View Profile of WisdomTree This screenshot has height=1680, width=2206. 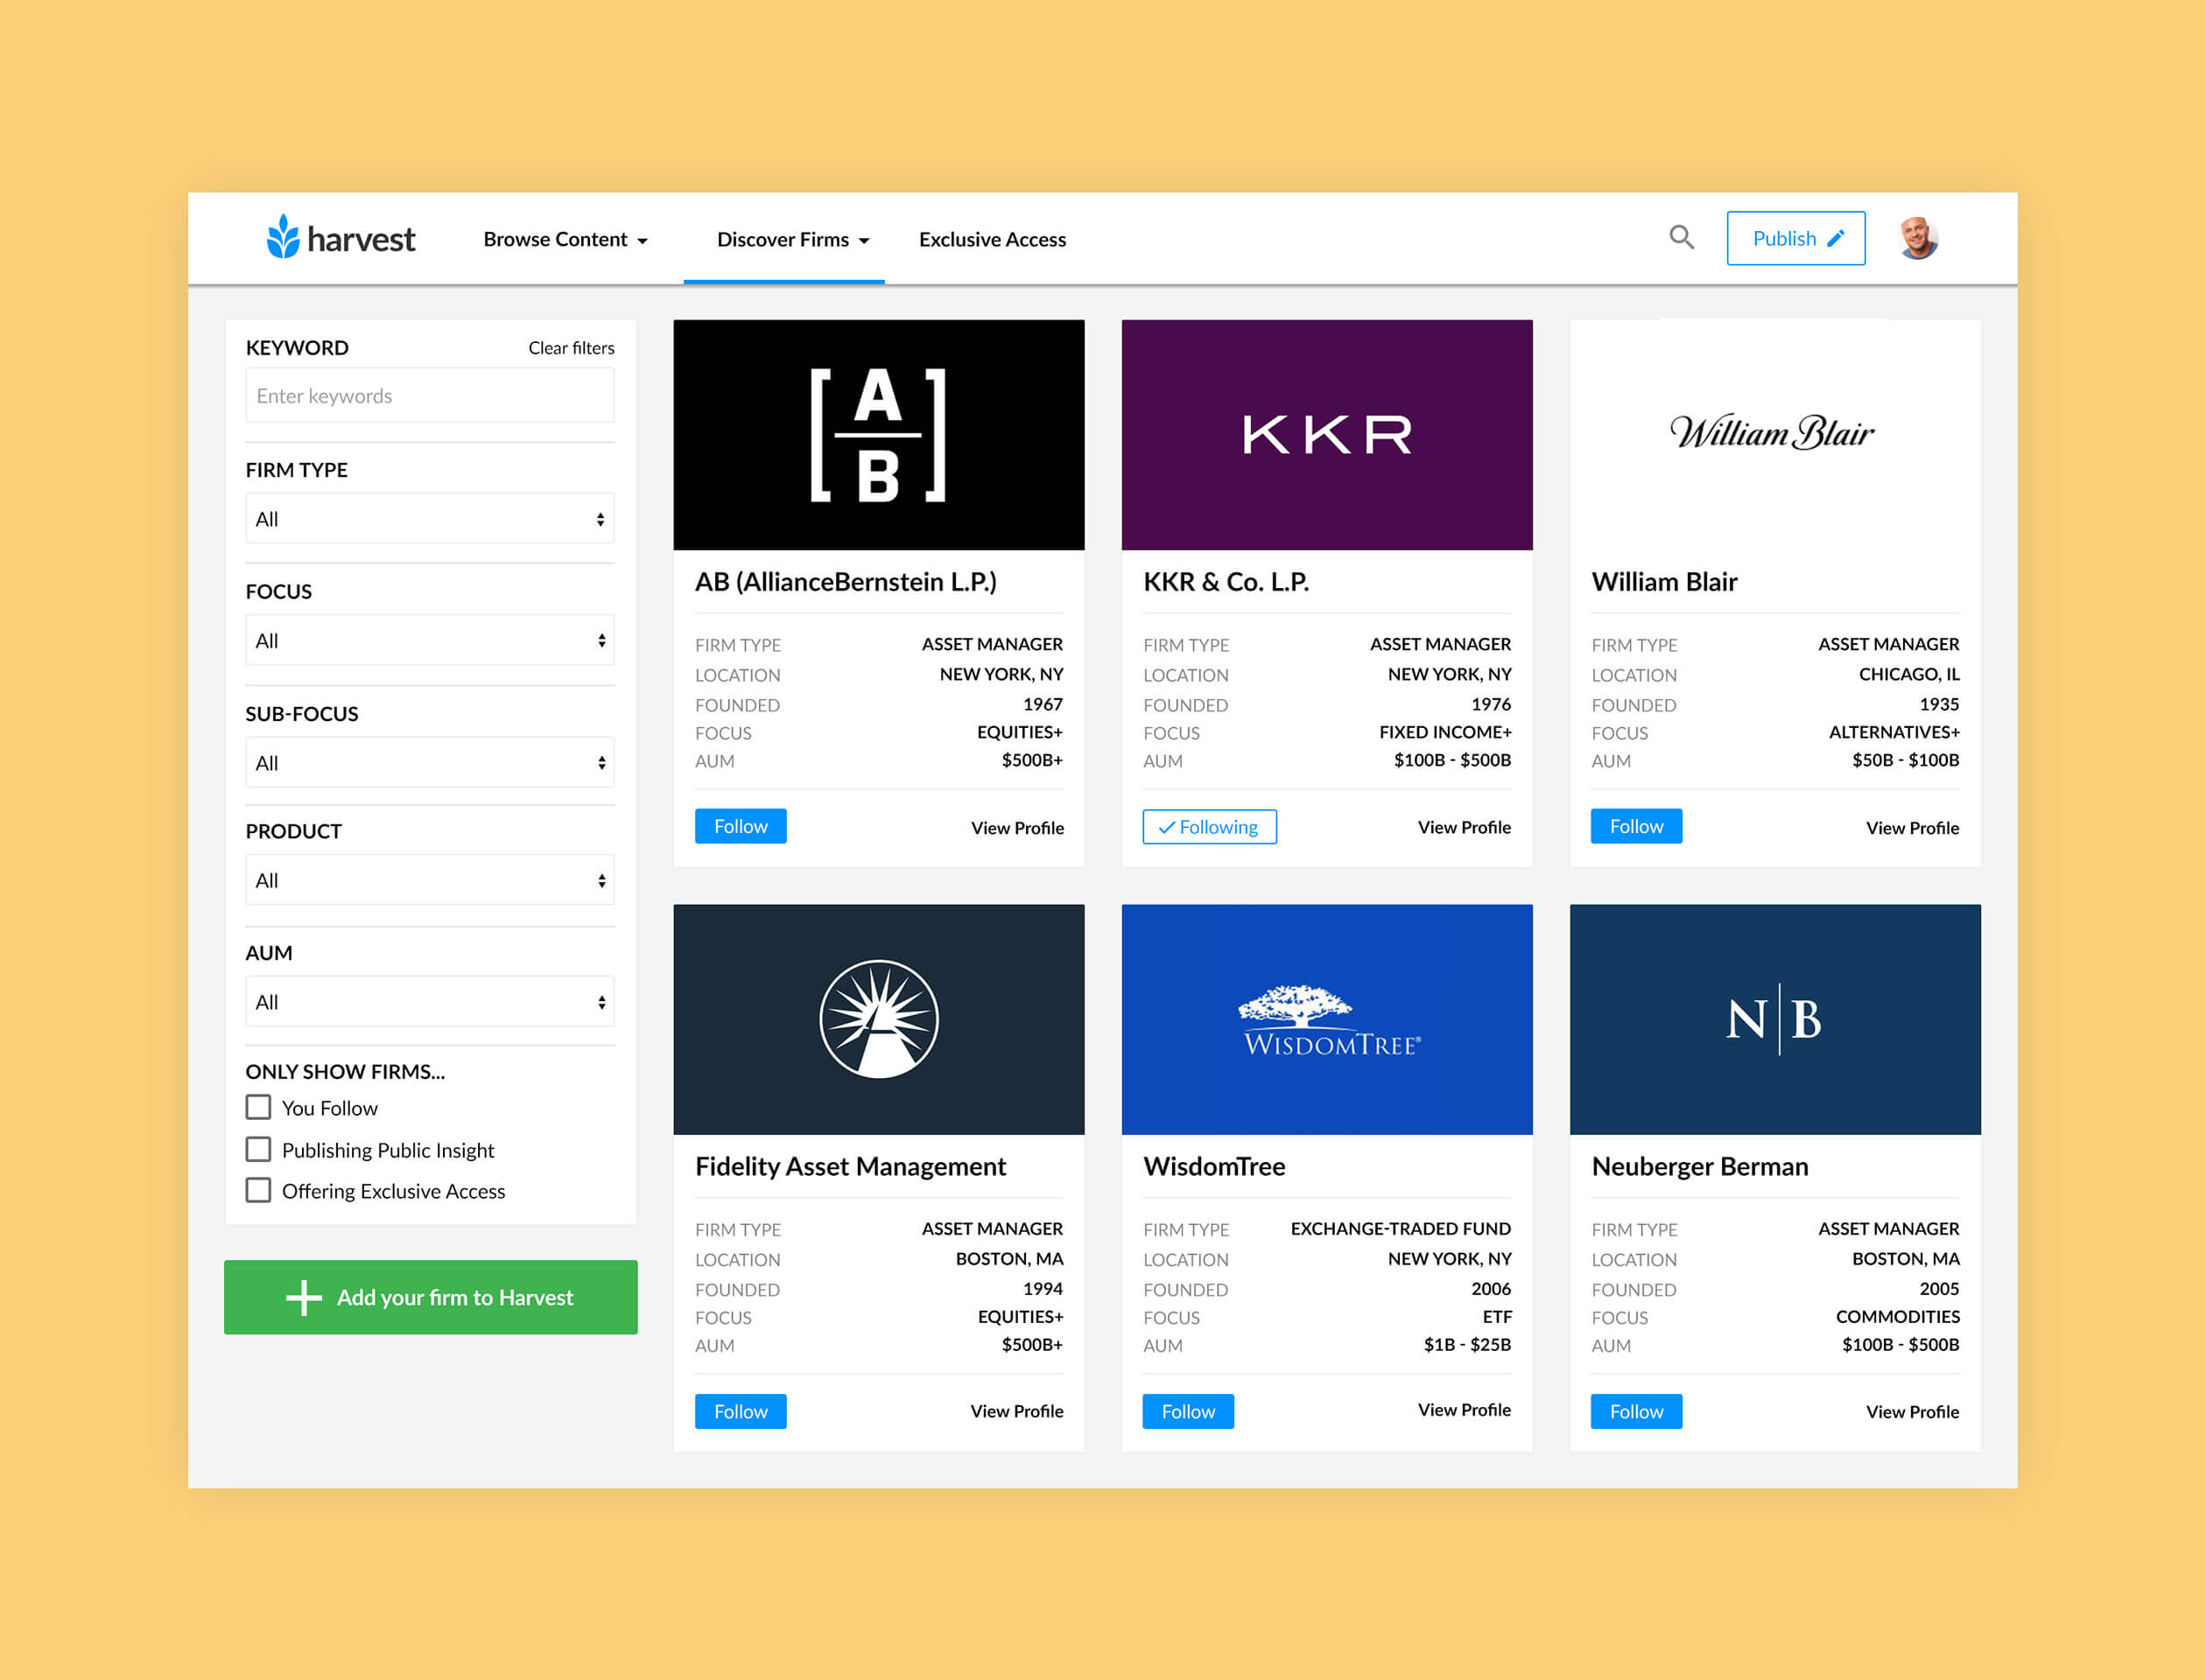point(1465,1410)
